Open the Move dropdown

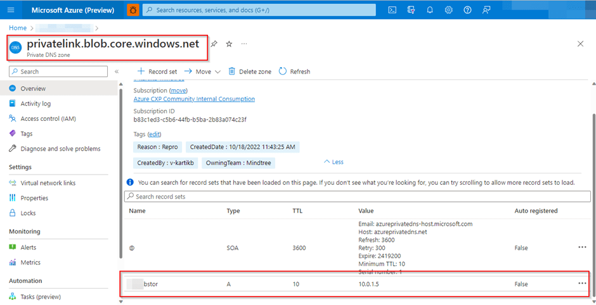[202, 72]
